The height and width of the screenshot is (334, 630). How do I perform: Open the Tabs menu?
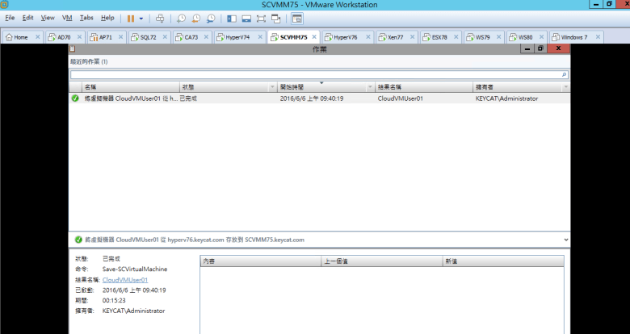point(86,18)
